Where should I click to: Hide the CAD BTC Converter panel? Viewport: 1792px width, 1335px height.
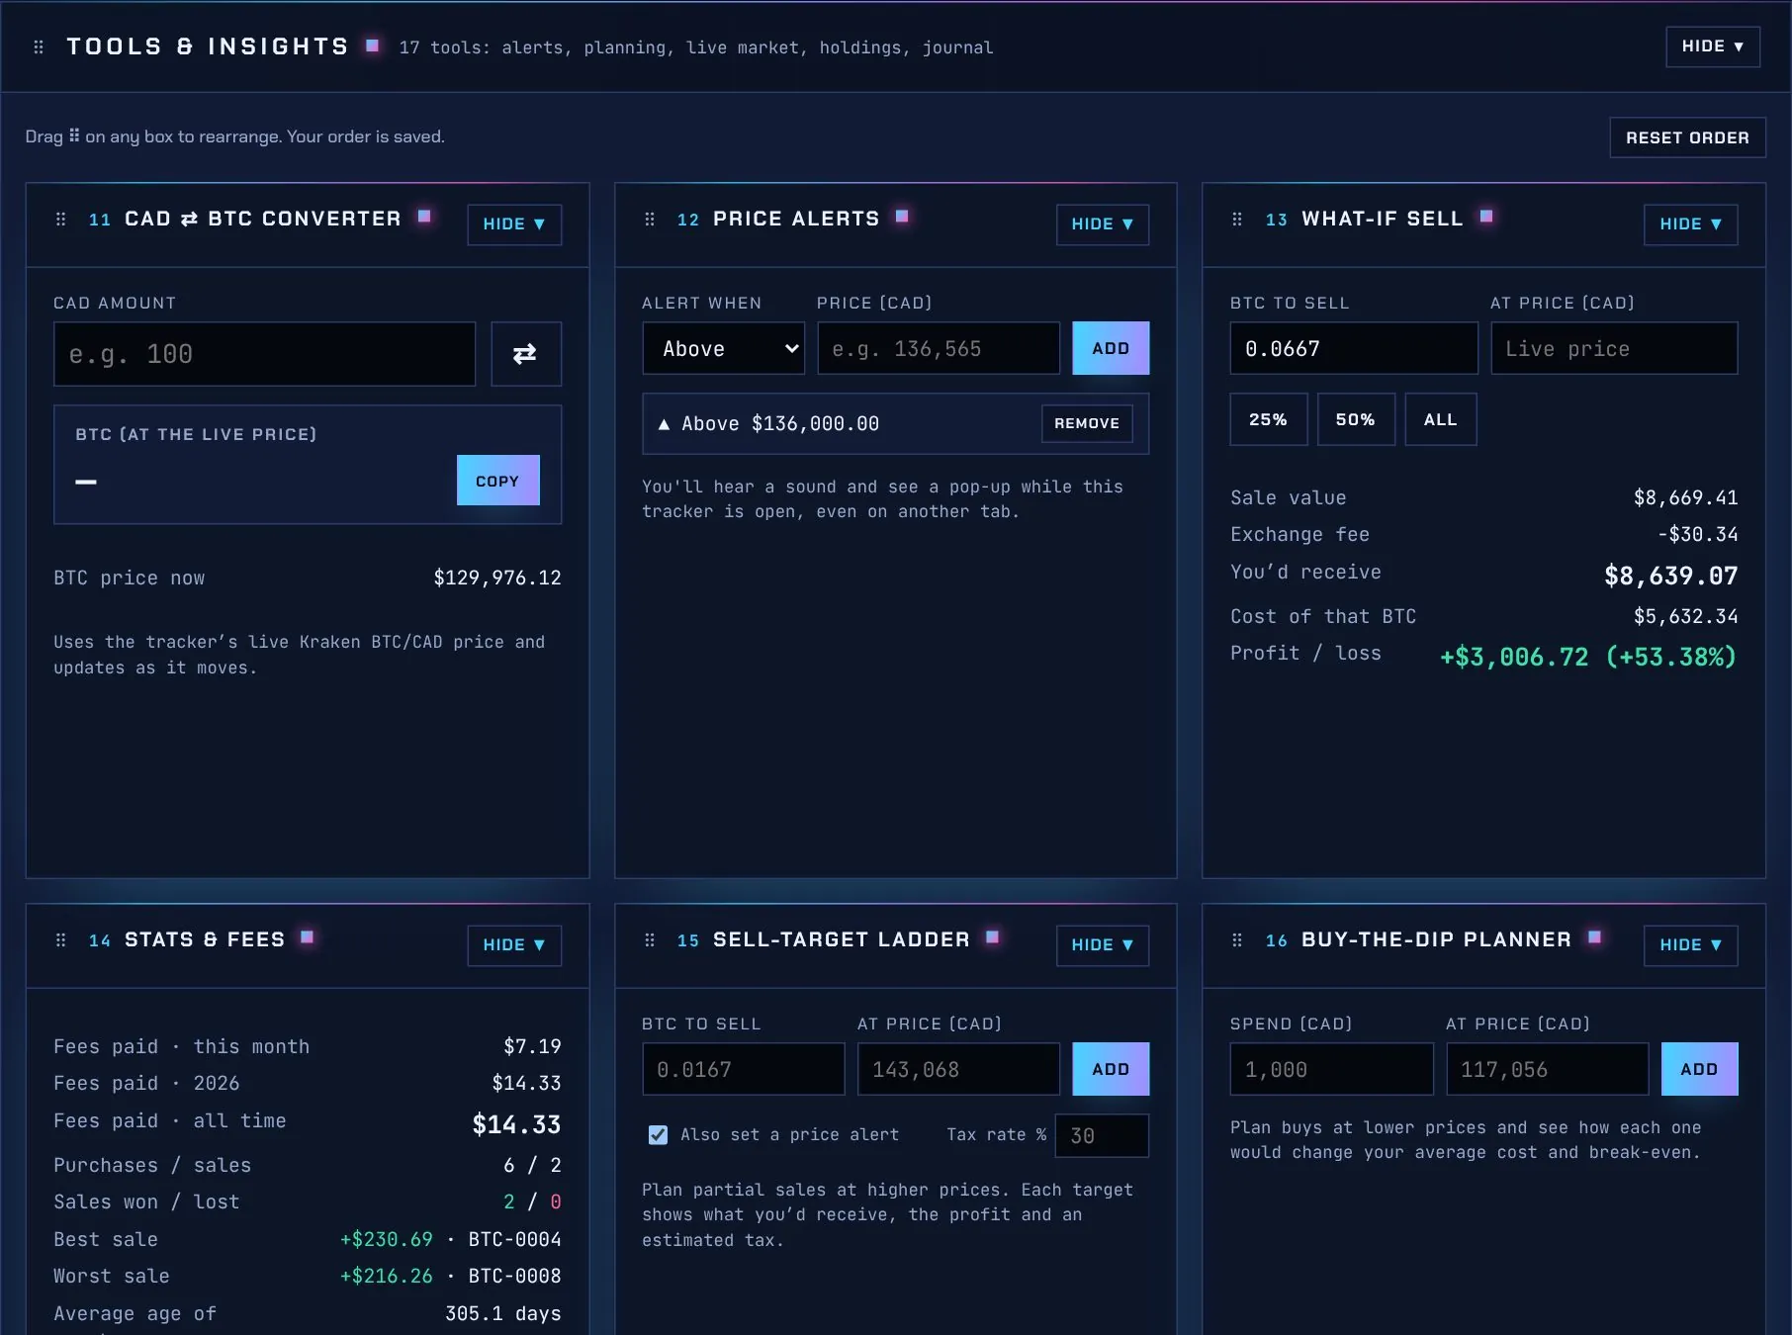[x=514, y=224]
